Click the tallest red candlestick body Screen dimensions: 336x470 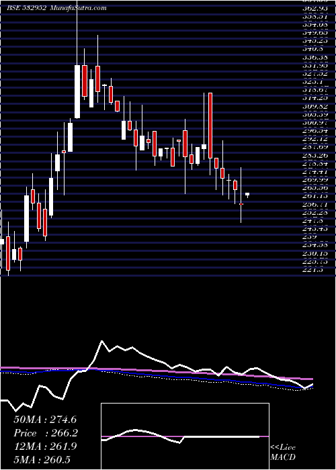point(210,126)
